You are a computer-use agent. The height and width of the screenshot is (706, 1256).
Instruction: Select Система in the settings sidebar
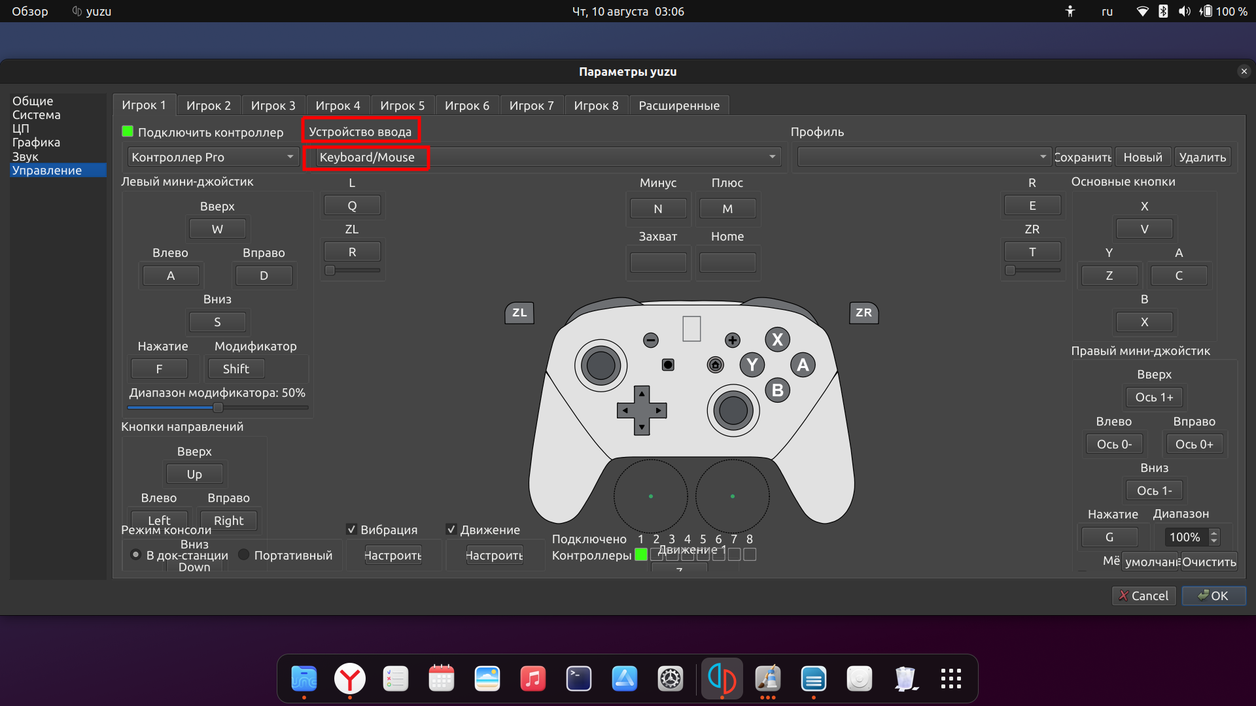[x=36, y=115]
